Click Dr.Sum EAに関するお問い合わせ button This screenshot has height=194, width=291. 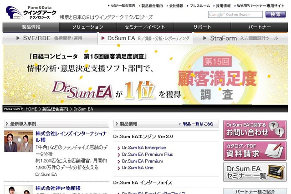(255, 130)
